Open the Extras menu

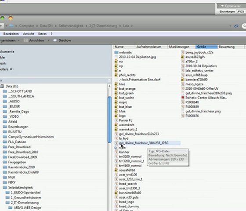(x=42, y=34)
